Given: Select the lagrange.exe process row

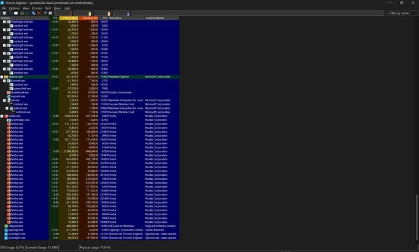Looking at the screenshot, I should [90, 230].
